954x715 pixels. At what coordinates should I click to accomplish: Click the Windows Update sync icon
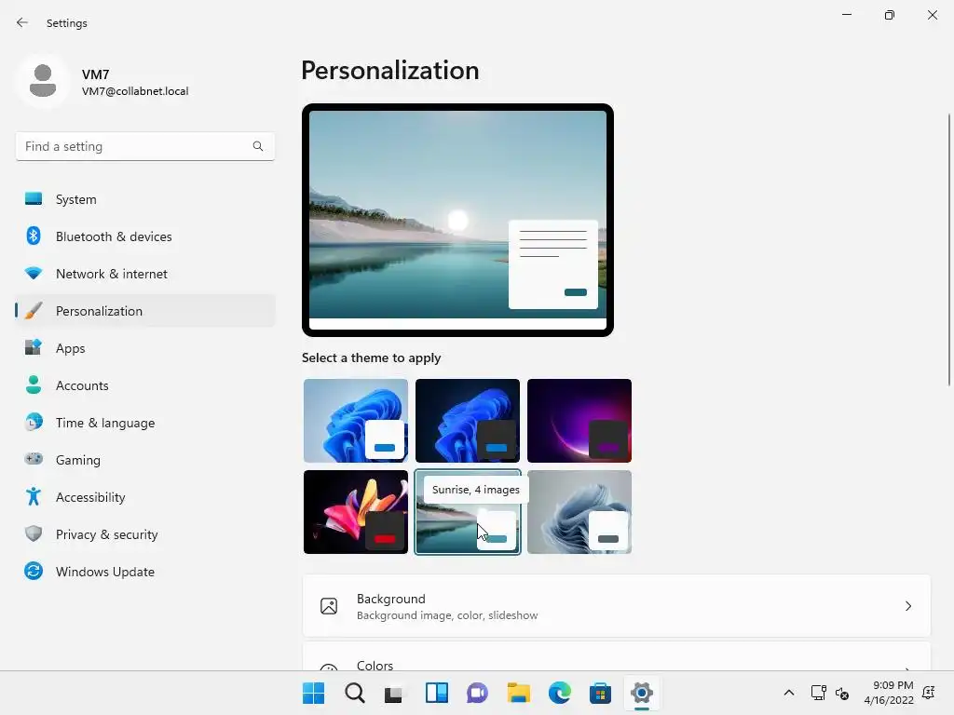(34, 571)
